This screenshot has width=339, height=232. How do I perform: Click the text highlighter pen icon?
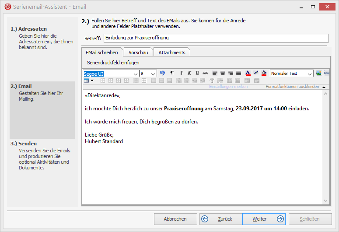pos(256,73)
